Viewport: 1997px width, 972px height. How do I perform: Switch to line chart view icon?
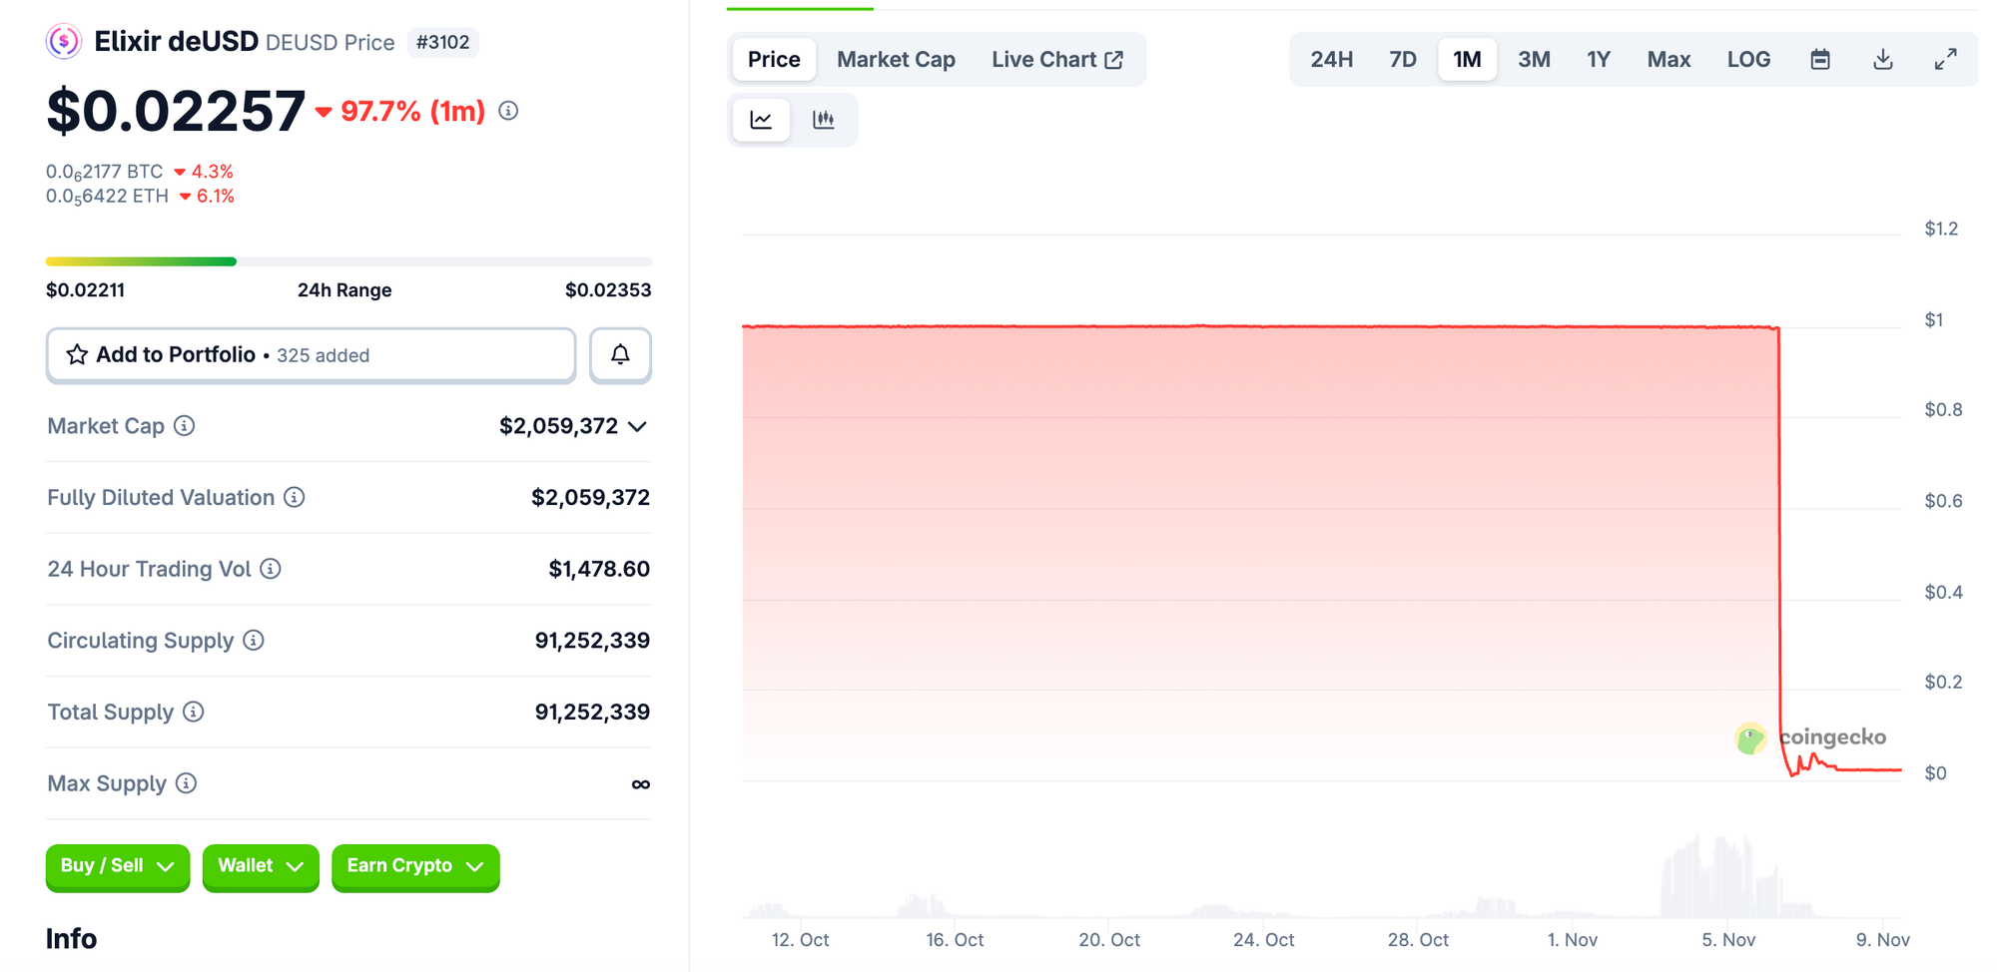762,120
